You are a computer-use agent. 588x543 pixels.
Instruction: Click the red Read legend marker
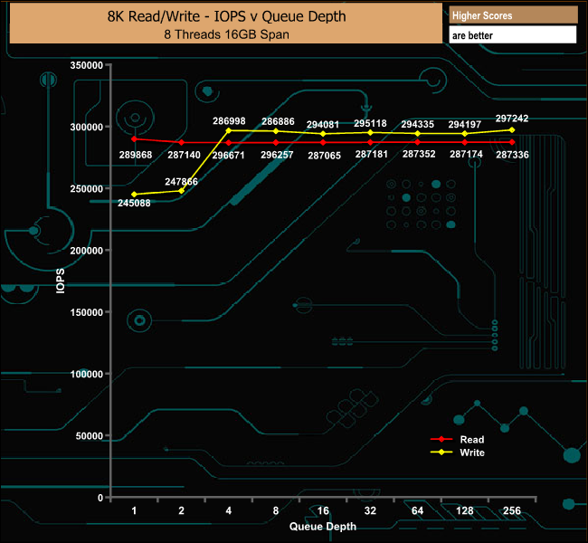(442, 439)
